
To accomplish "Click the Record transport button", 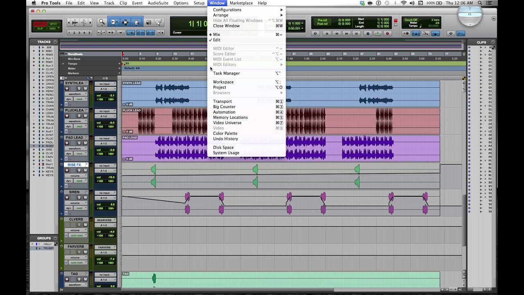I will (388, 34).
